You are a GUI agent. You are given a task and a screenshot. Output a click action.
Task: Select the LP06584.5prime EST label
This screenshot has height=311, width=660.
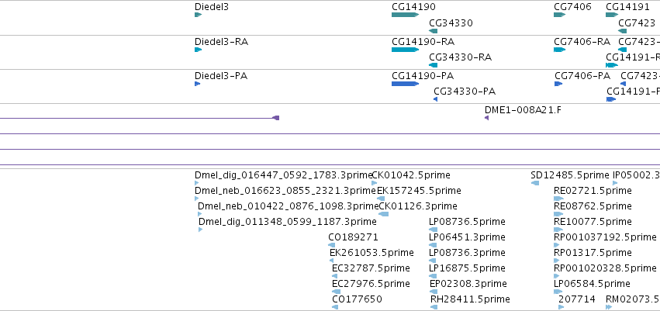[592, 284]
